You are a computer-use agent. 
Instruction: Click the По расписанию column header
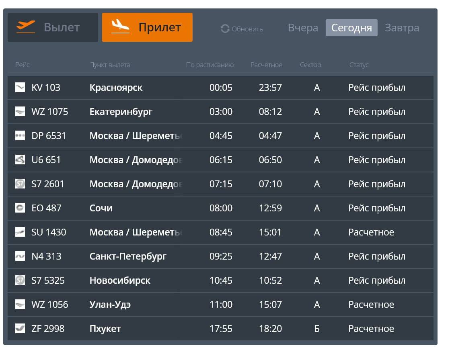point(210,65)
